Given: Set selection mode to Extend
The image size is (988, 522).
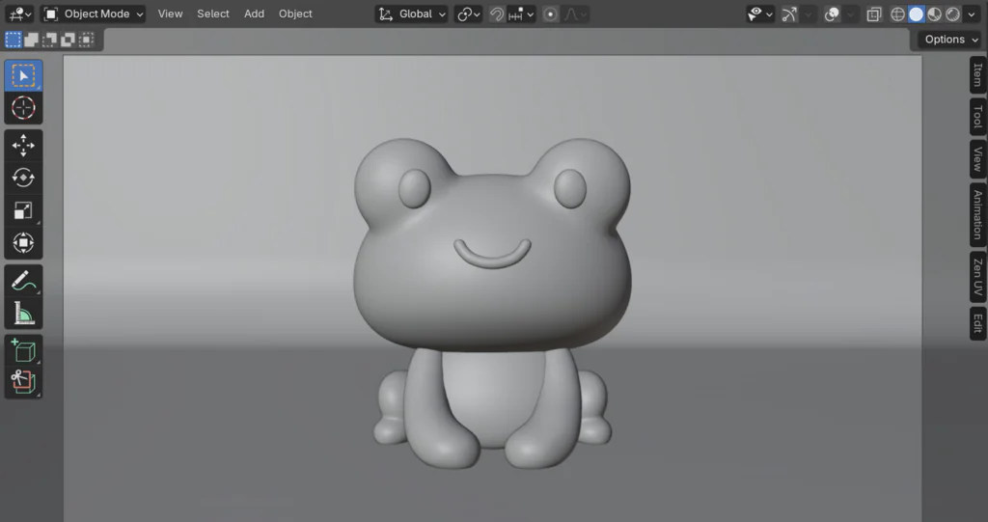Looking at the screenshot, I should pos(31,40).
